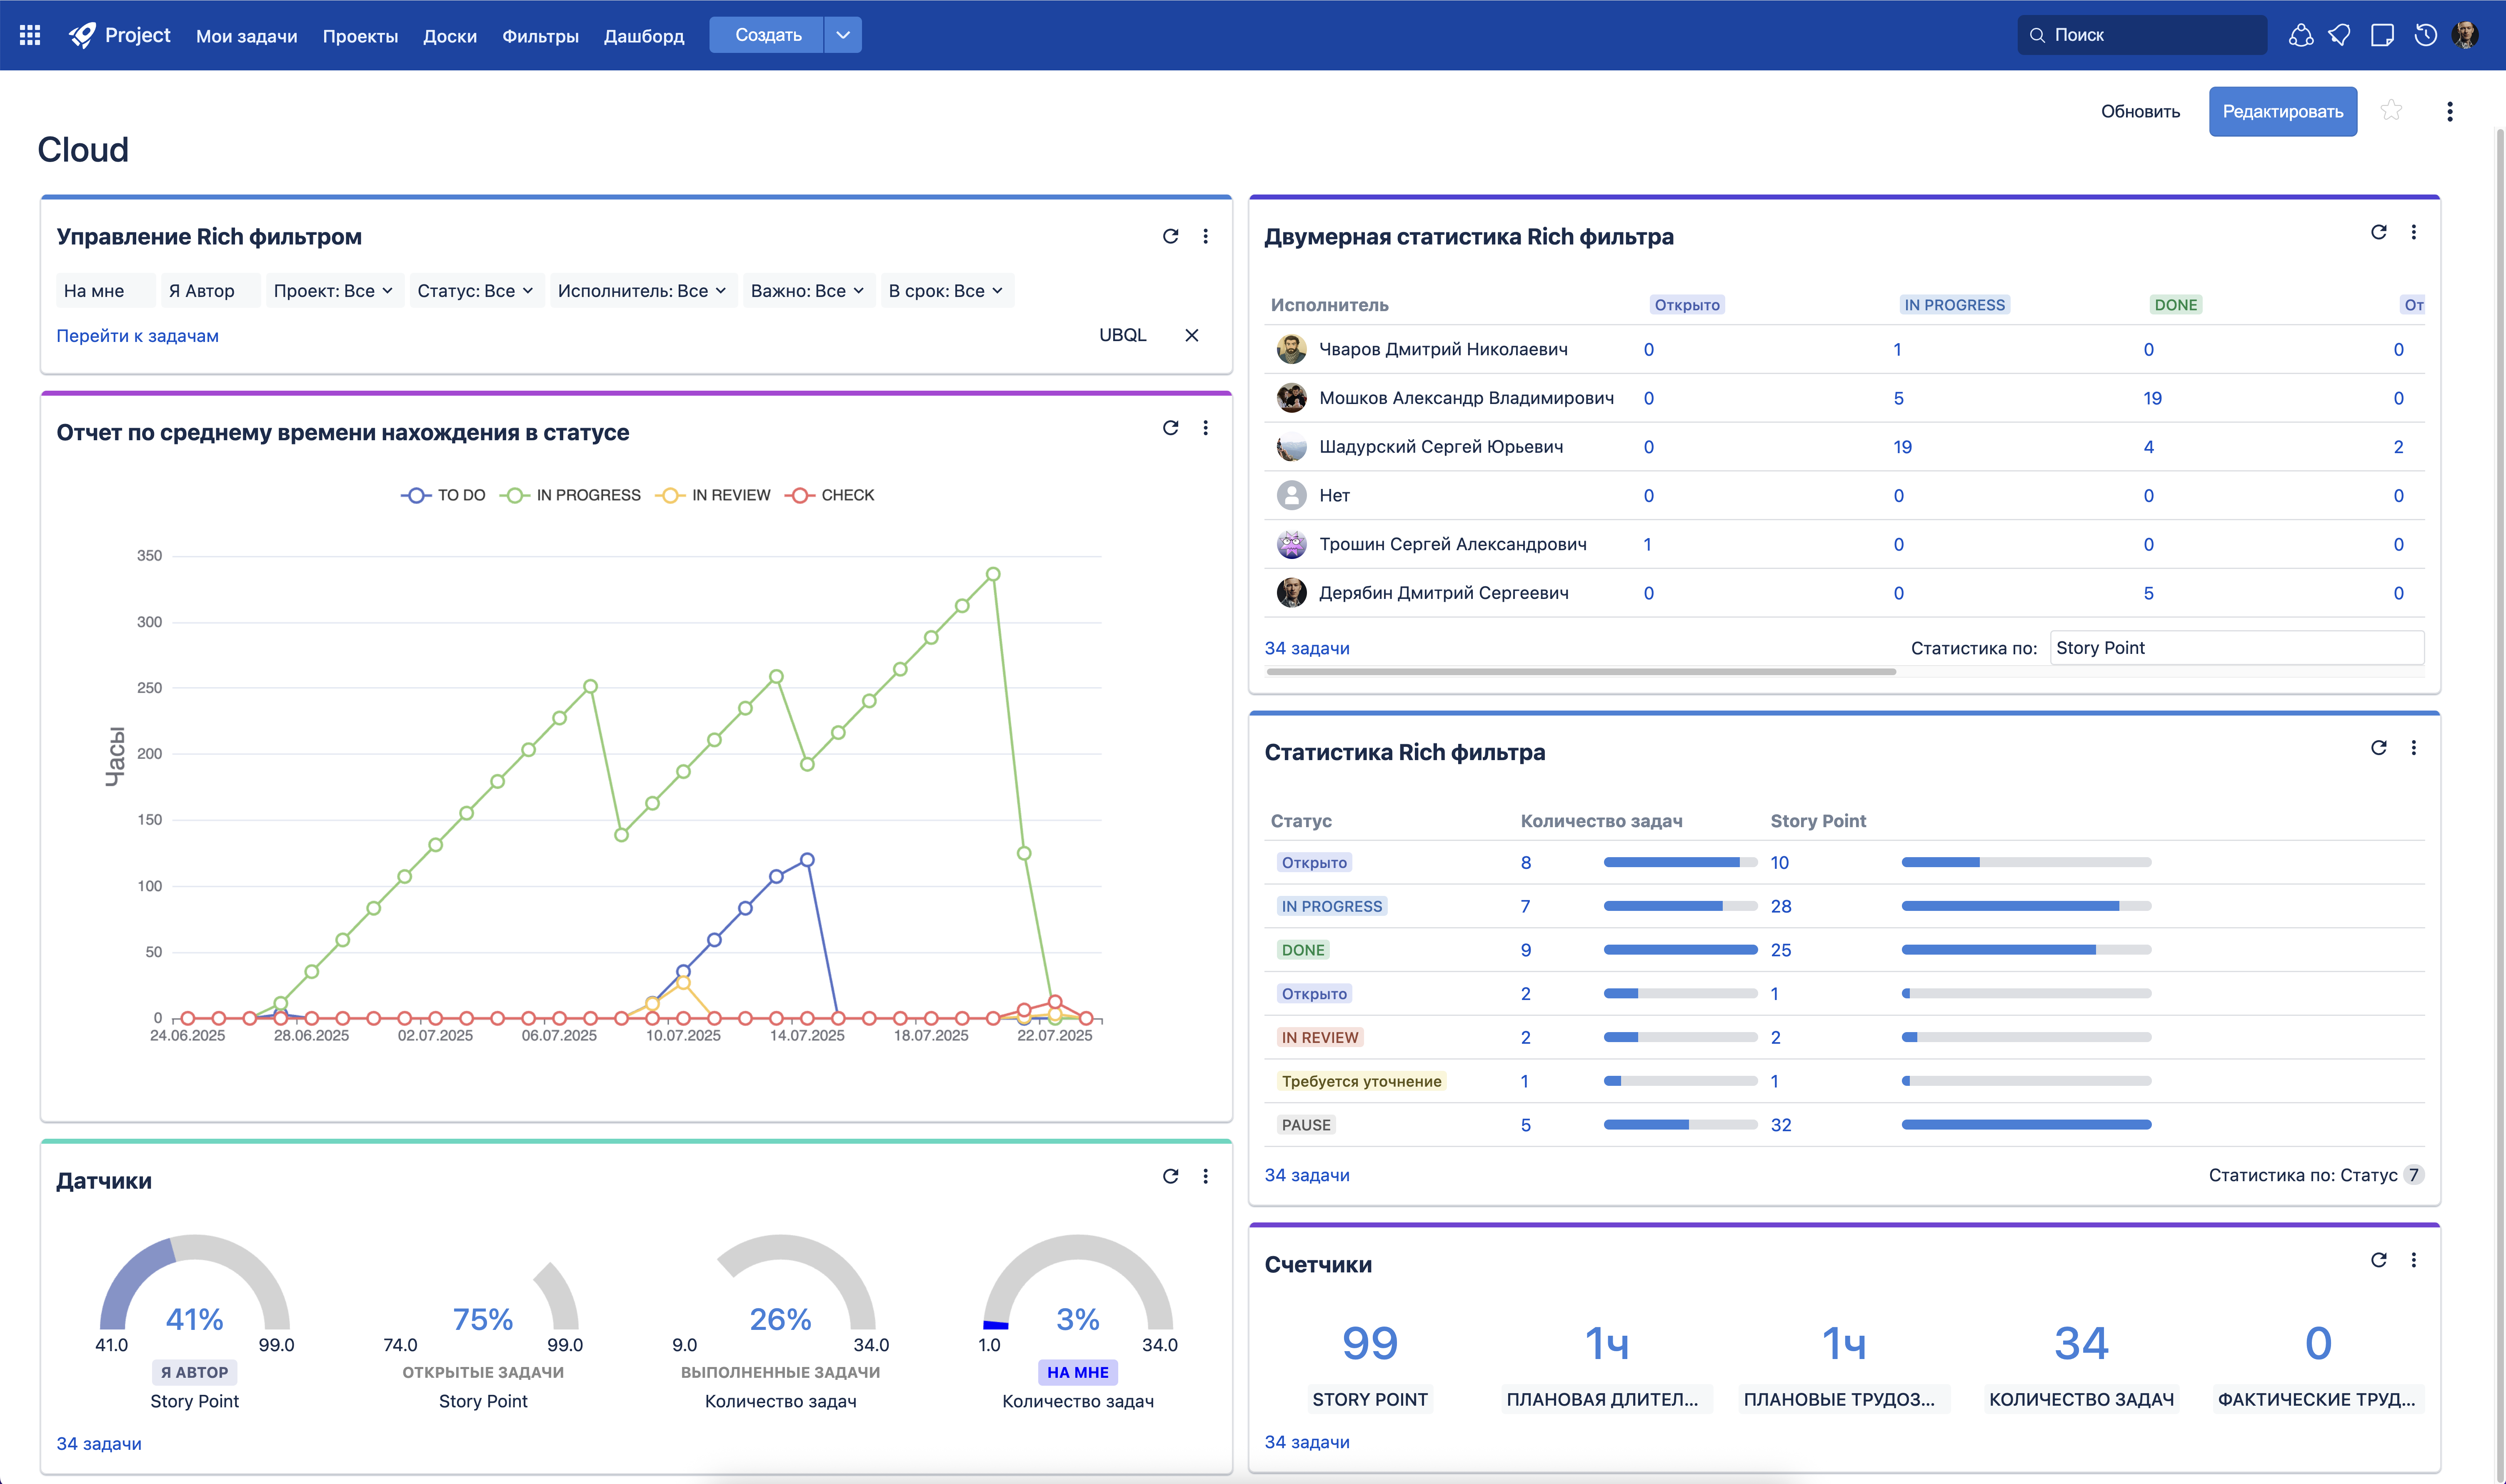Image resolution: width=2506 pixels, height=1484 pixels.
Task: Open 34 задачи link in Датчики gadget
Action: click(x=99, y=1443)
